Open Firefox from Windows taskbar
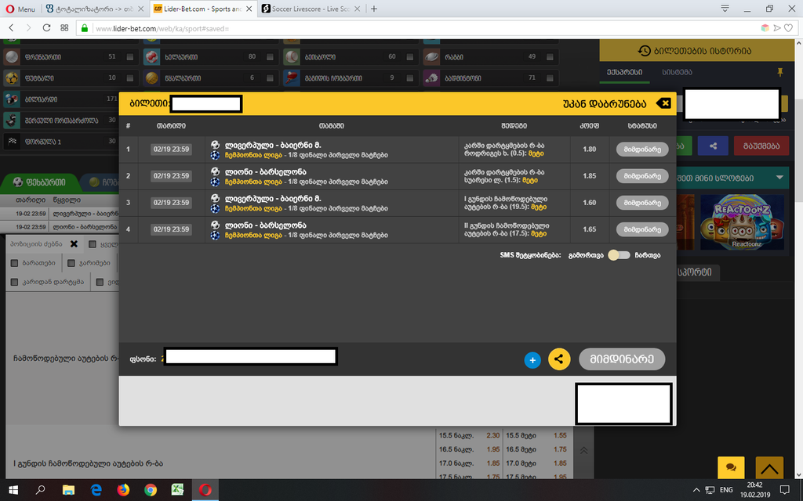The image size is (803, 501). (123, 490)
